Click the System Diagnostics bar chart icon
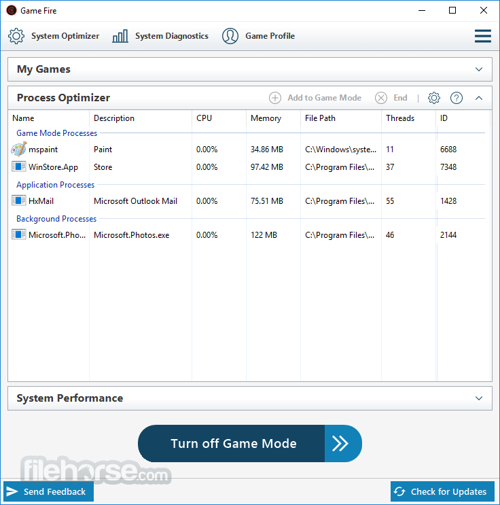The image size is (500, 505). click(120, 36)
